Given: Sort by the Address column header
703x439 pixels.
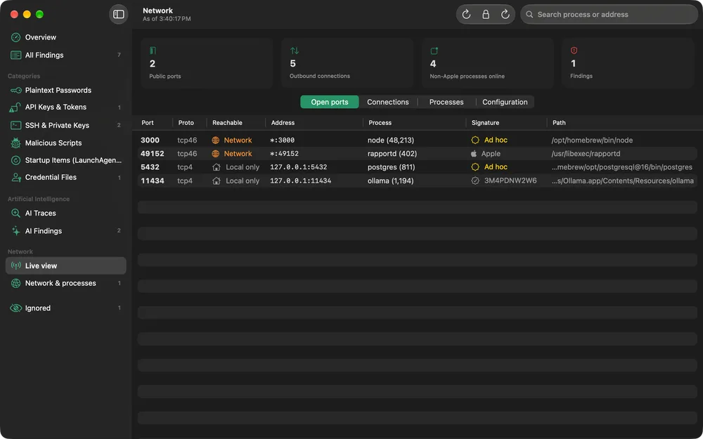Looking at the screenshot, I should (283, 123).
